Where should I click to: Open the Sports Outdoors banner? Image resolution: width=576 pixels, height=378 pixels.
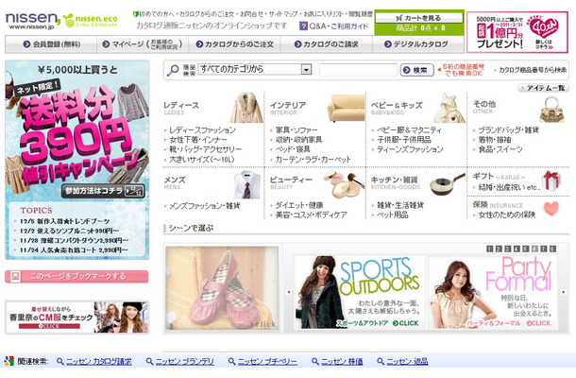click(x=359, y=292)
